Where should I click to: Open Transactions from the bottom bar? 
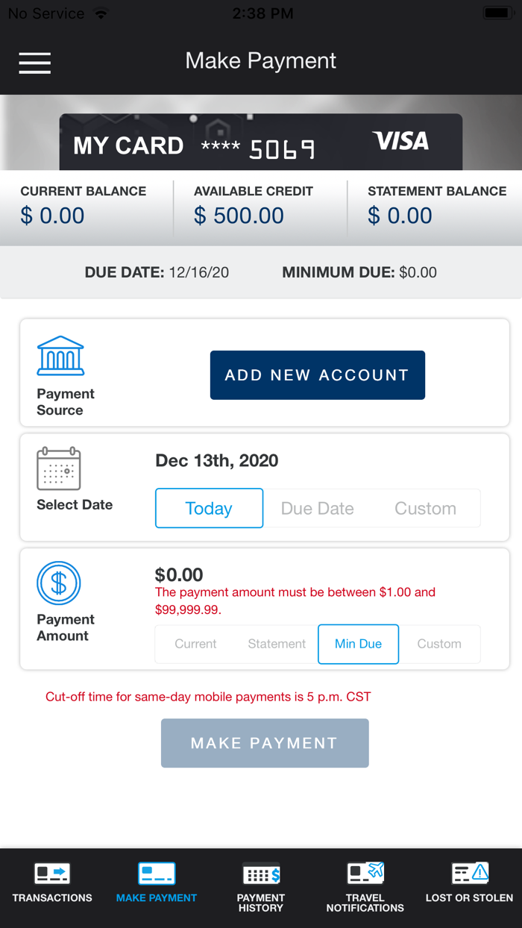(51, 888)
